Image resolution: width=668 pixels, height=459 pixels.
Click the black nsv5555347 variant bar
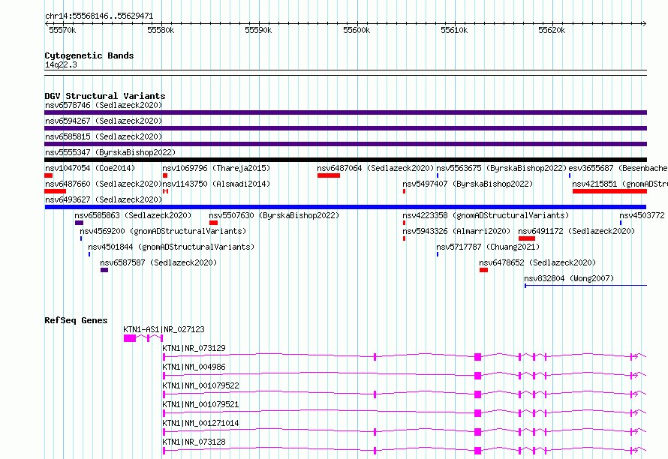click(x=345, y=160)
